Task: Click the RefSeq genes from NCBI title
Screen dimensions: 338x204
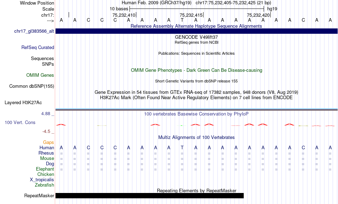Action: 196,42
